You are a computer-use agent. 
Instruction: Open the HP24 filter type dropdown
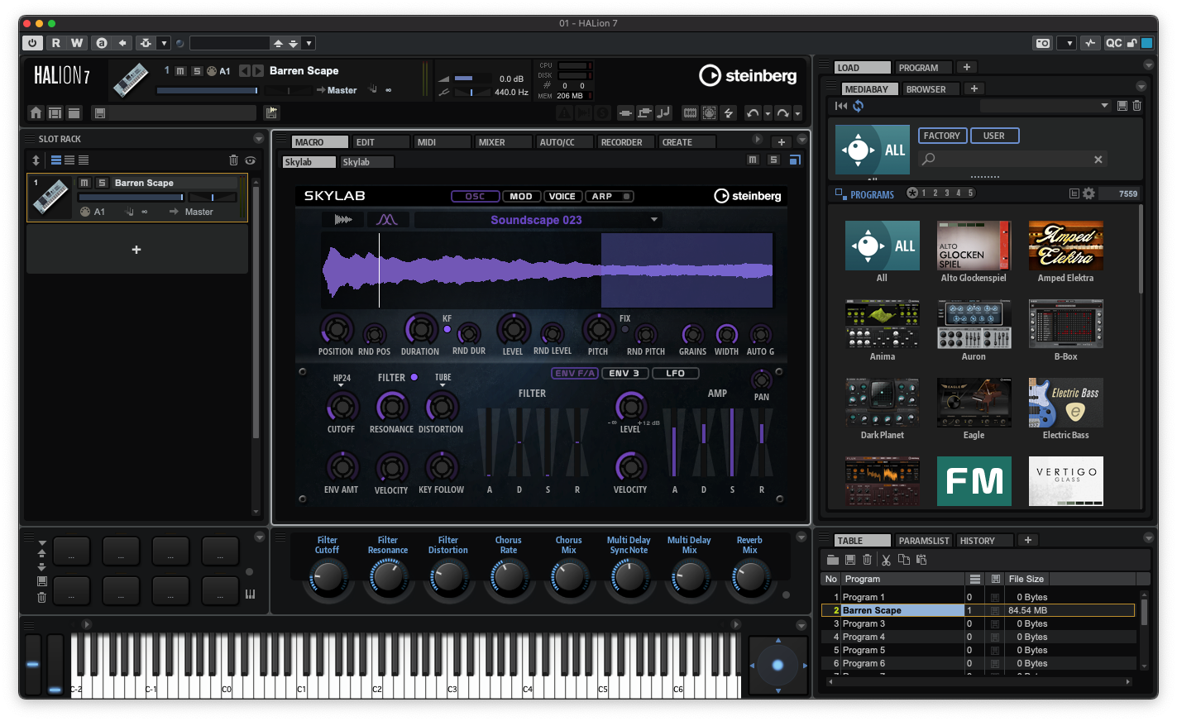(x=342, y=380)
